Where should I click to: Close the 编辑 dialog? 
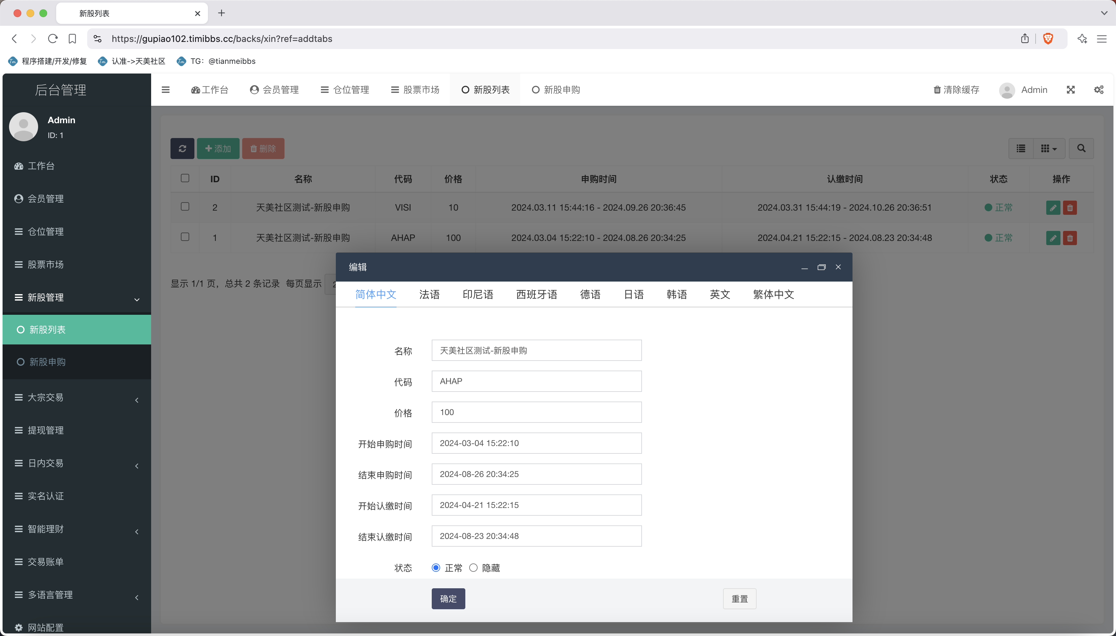tap(838, 267)
